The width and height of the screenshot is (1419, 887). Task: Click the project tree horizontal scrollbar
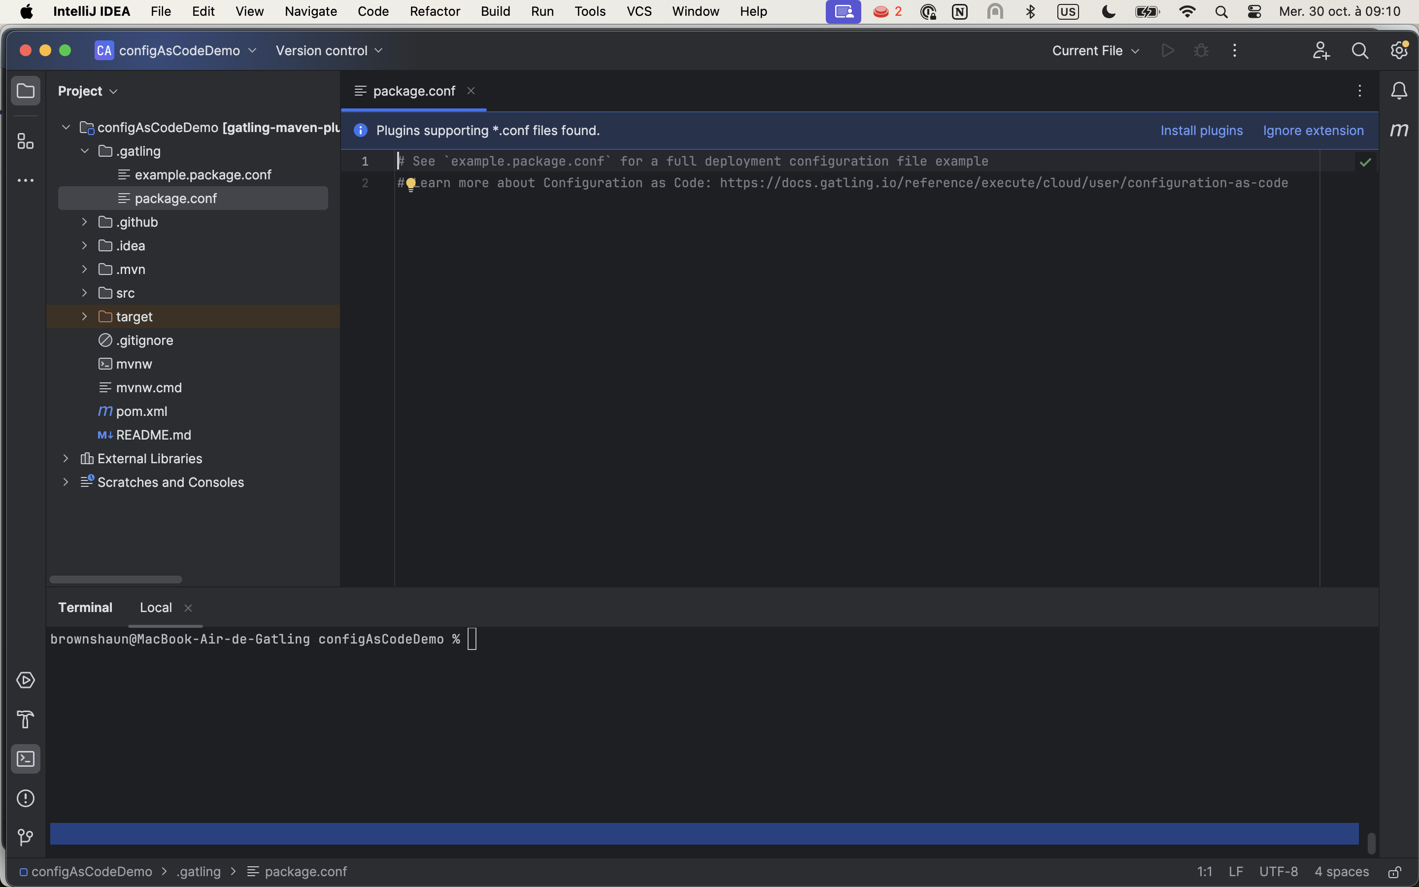pyautogui.click(x=115, y=580)
